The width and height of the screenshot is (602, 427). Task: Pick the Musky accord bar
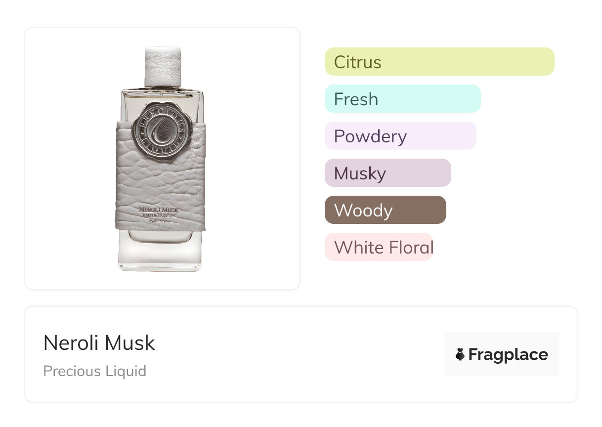pyautogui.click(x=387, y=173)
